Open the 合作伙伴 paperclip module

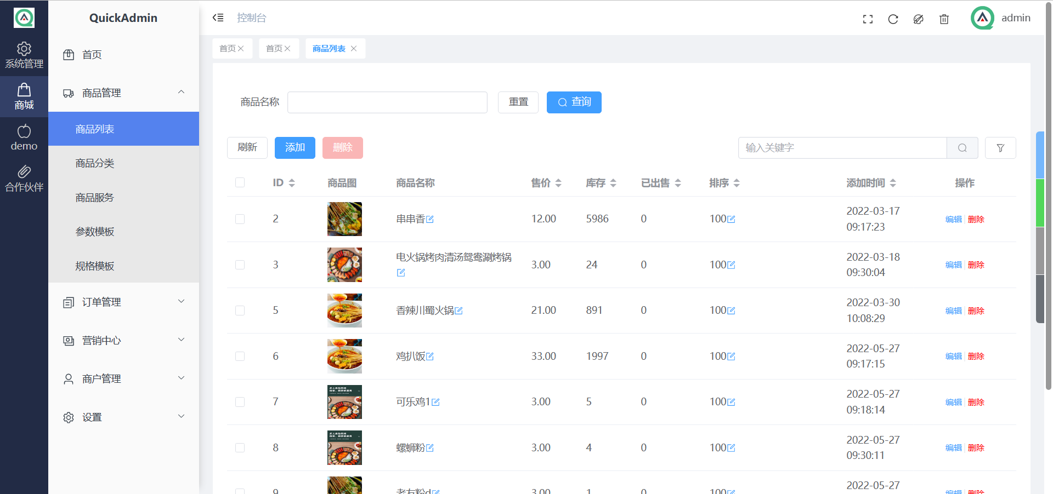pos(24,179)
